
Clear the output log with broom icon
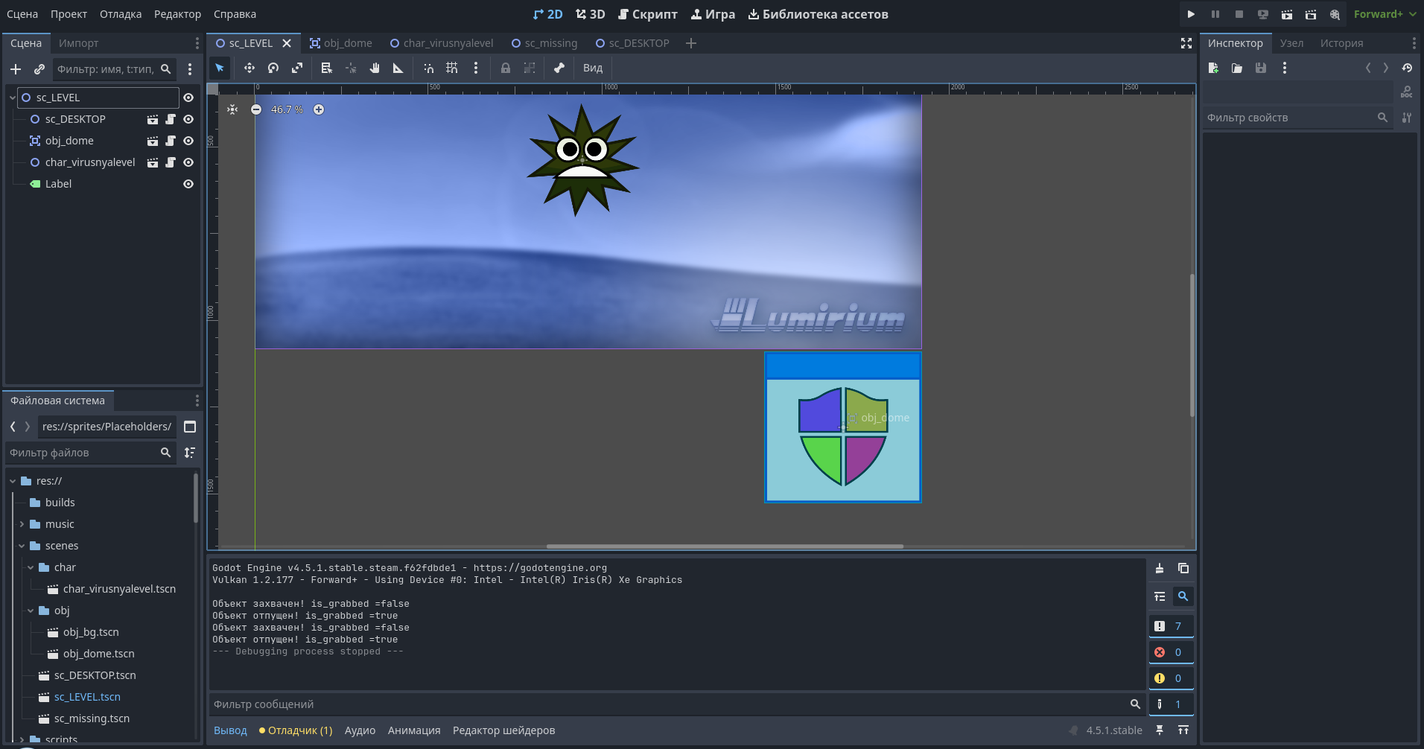(x=1160, y=569)
